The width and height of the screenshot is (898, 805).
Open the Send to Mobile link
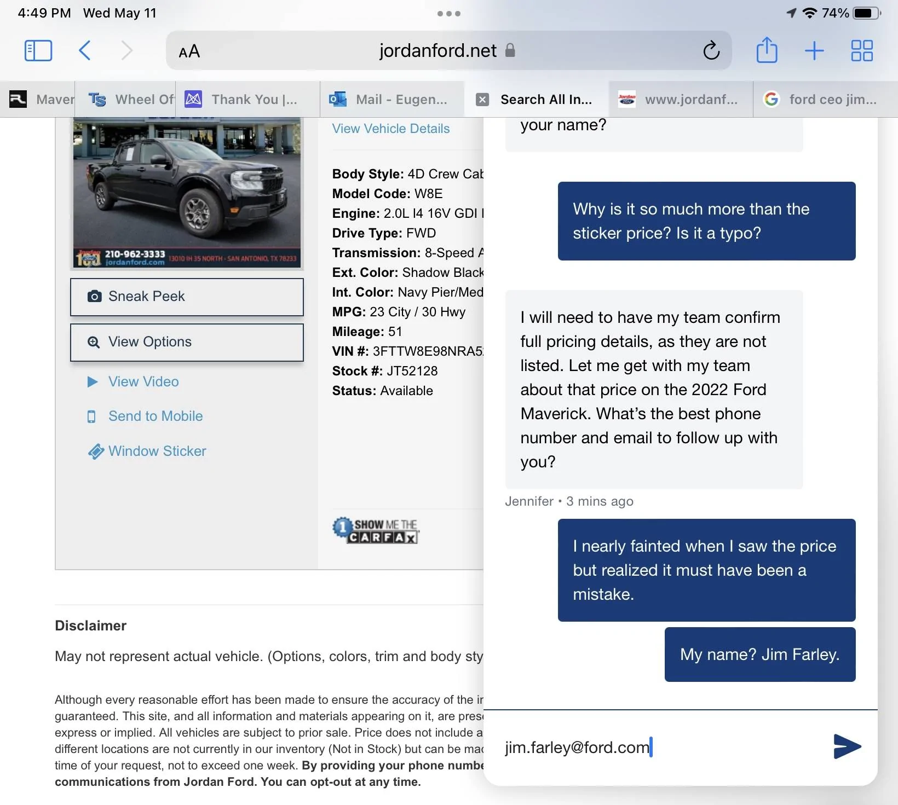coord(156,416)
